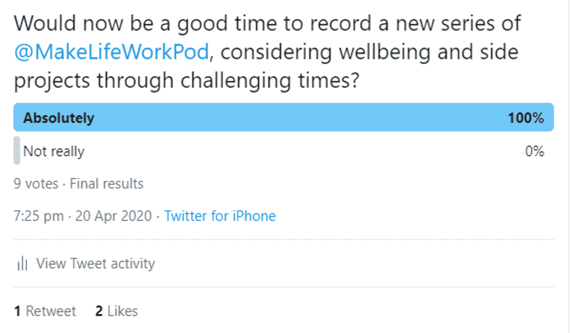Click the Final results label

(x=107, y=184)
